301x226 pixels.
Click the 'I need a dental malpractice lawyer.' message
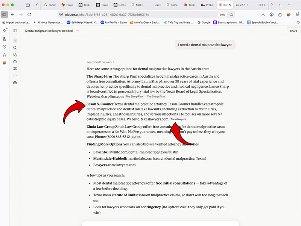[x=205, y=45]
